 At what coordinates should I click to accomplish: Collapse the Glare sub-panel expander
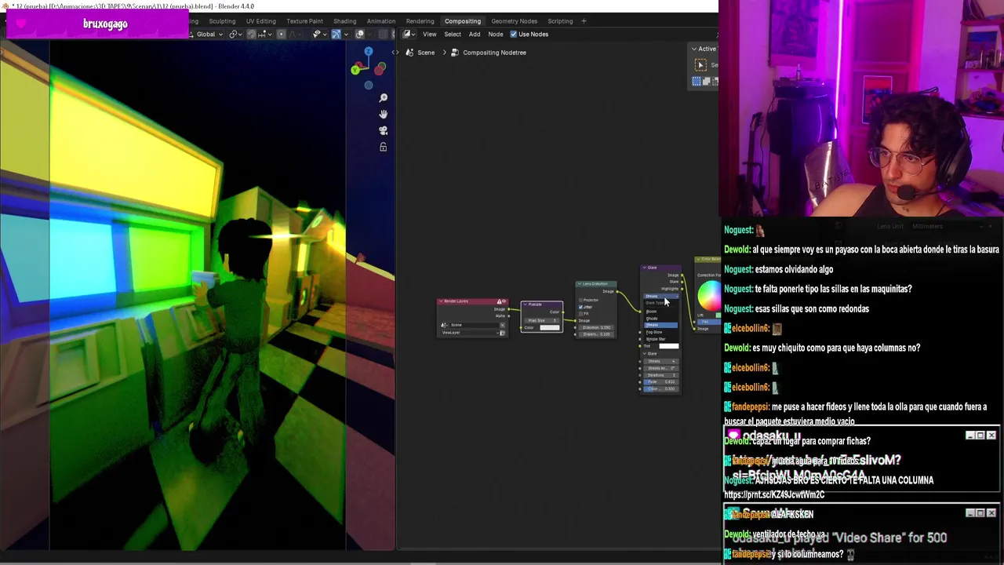pos(645,354)
